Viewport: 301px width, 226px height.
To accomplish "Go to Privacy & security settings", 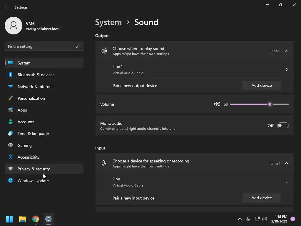I will pos(34,169).
